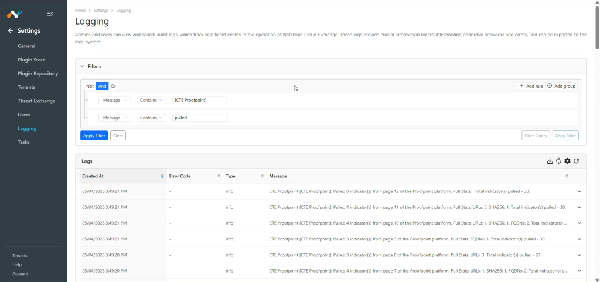Image resolution: width=600 pixels, height=282 pixels.
Task: Click Add group button
Action: (561, 87)
